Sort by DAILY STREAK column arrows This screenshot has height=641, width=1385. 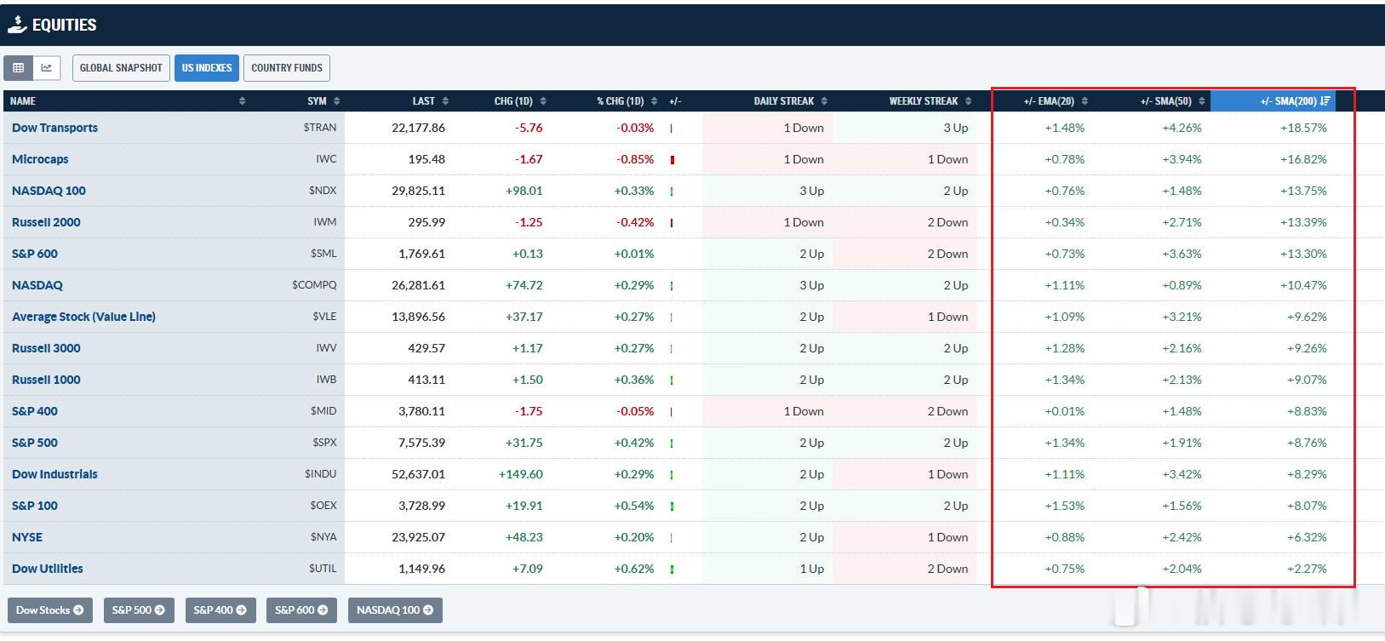824,101
